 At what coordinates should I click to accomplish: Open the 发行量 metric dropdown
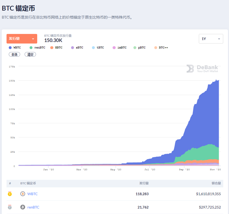[22, 39]
